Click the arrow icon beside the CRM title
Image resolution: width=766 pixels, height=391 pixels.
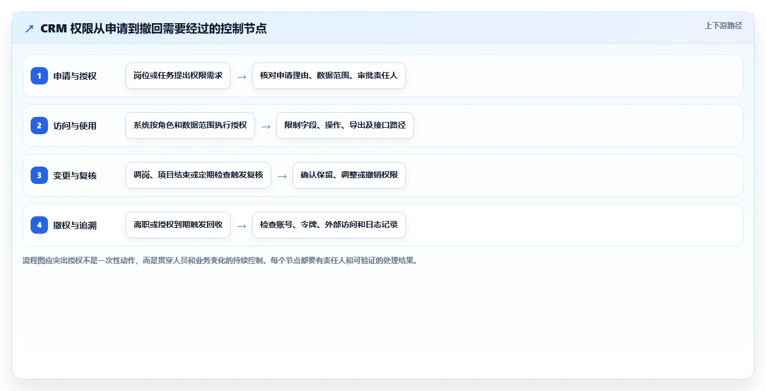[29, 28]
